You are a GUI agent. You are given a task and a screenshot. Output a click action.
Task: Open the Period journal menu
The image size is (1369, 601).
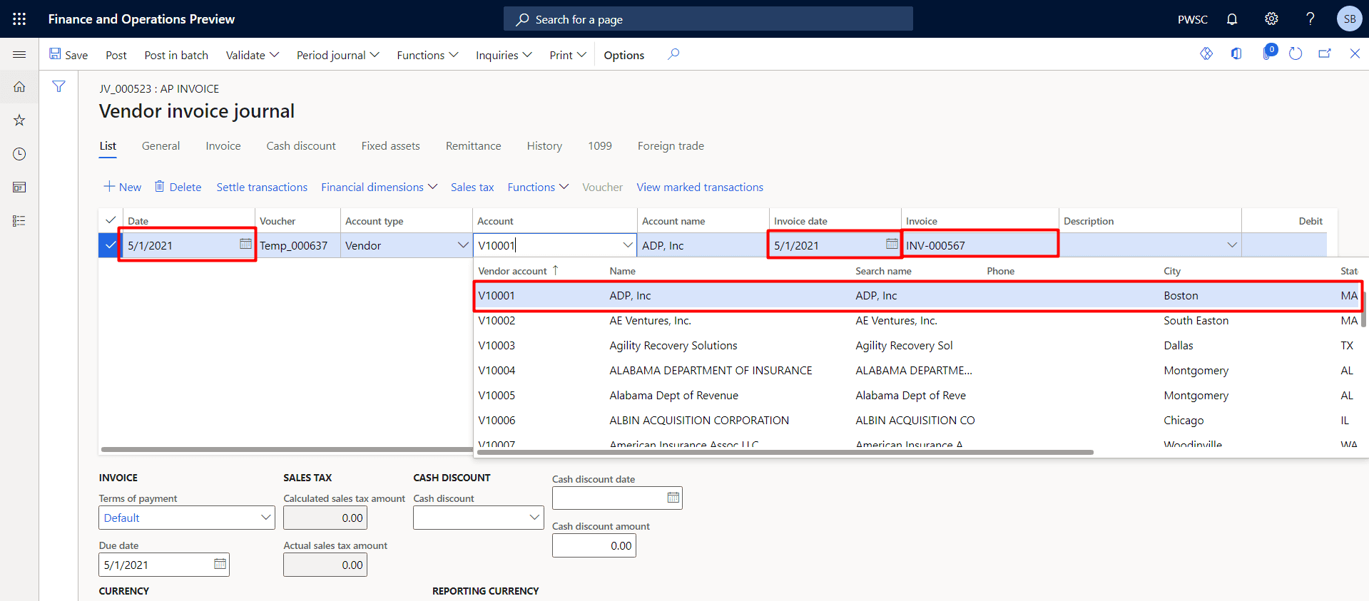337,55
